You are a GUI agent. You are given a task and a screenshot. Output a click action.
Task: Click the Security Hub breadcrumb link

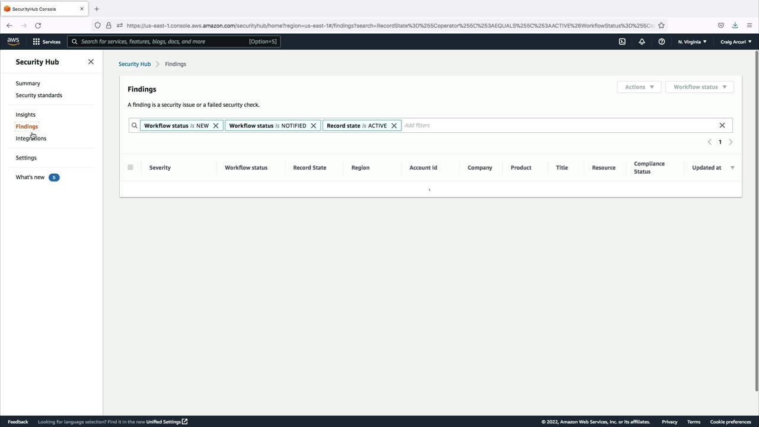pyautogui.click(x=135, y=64)
